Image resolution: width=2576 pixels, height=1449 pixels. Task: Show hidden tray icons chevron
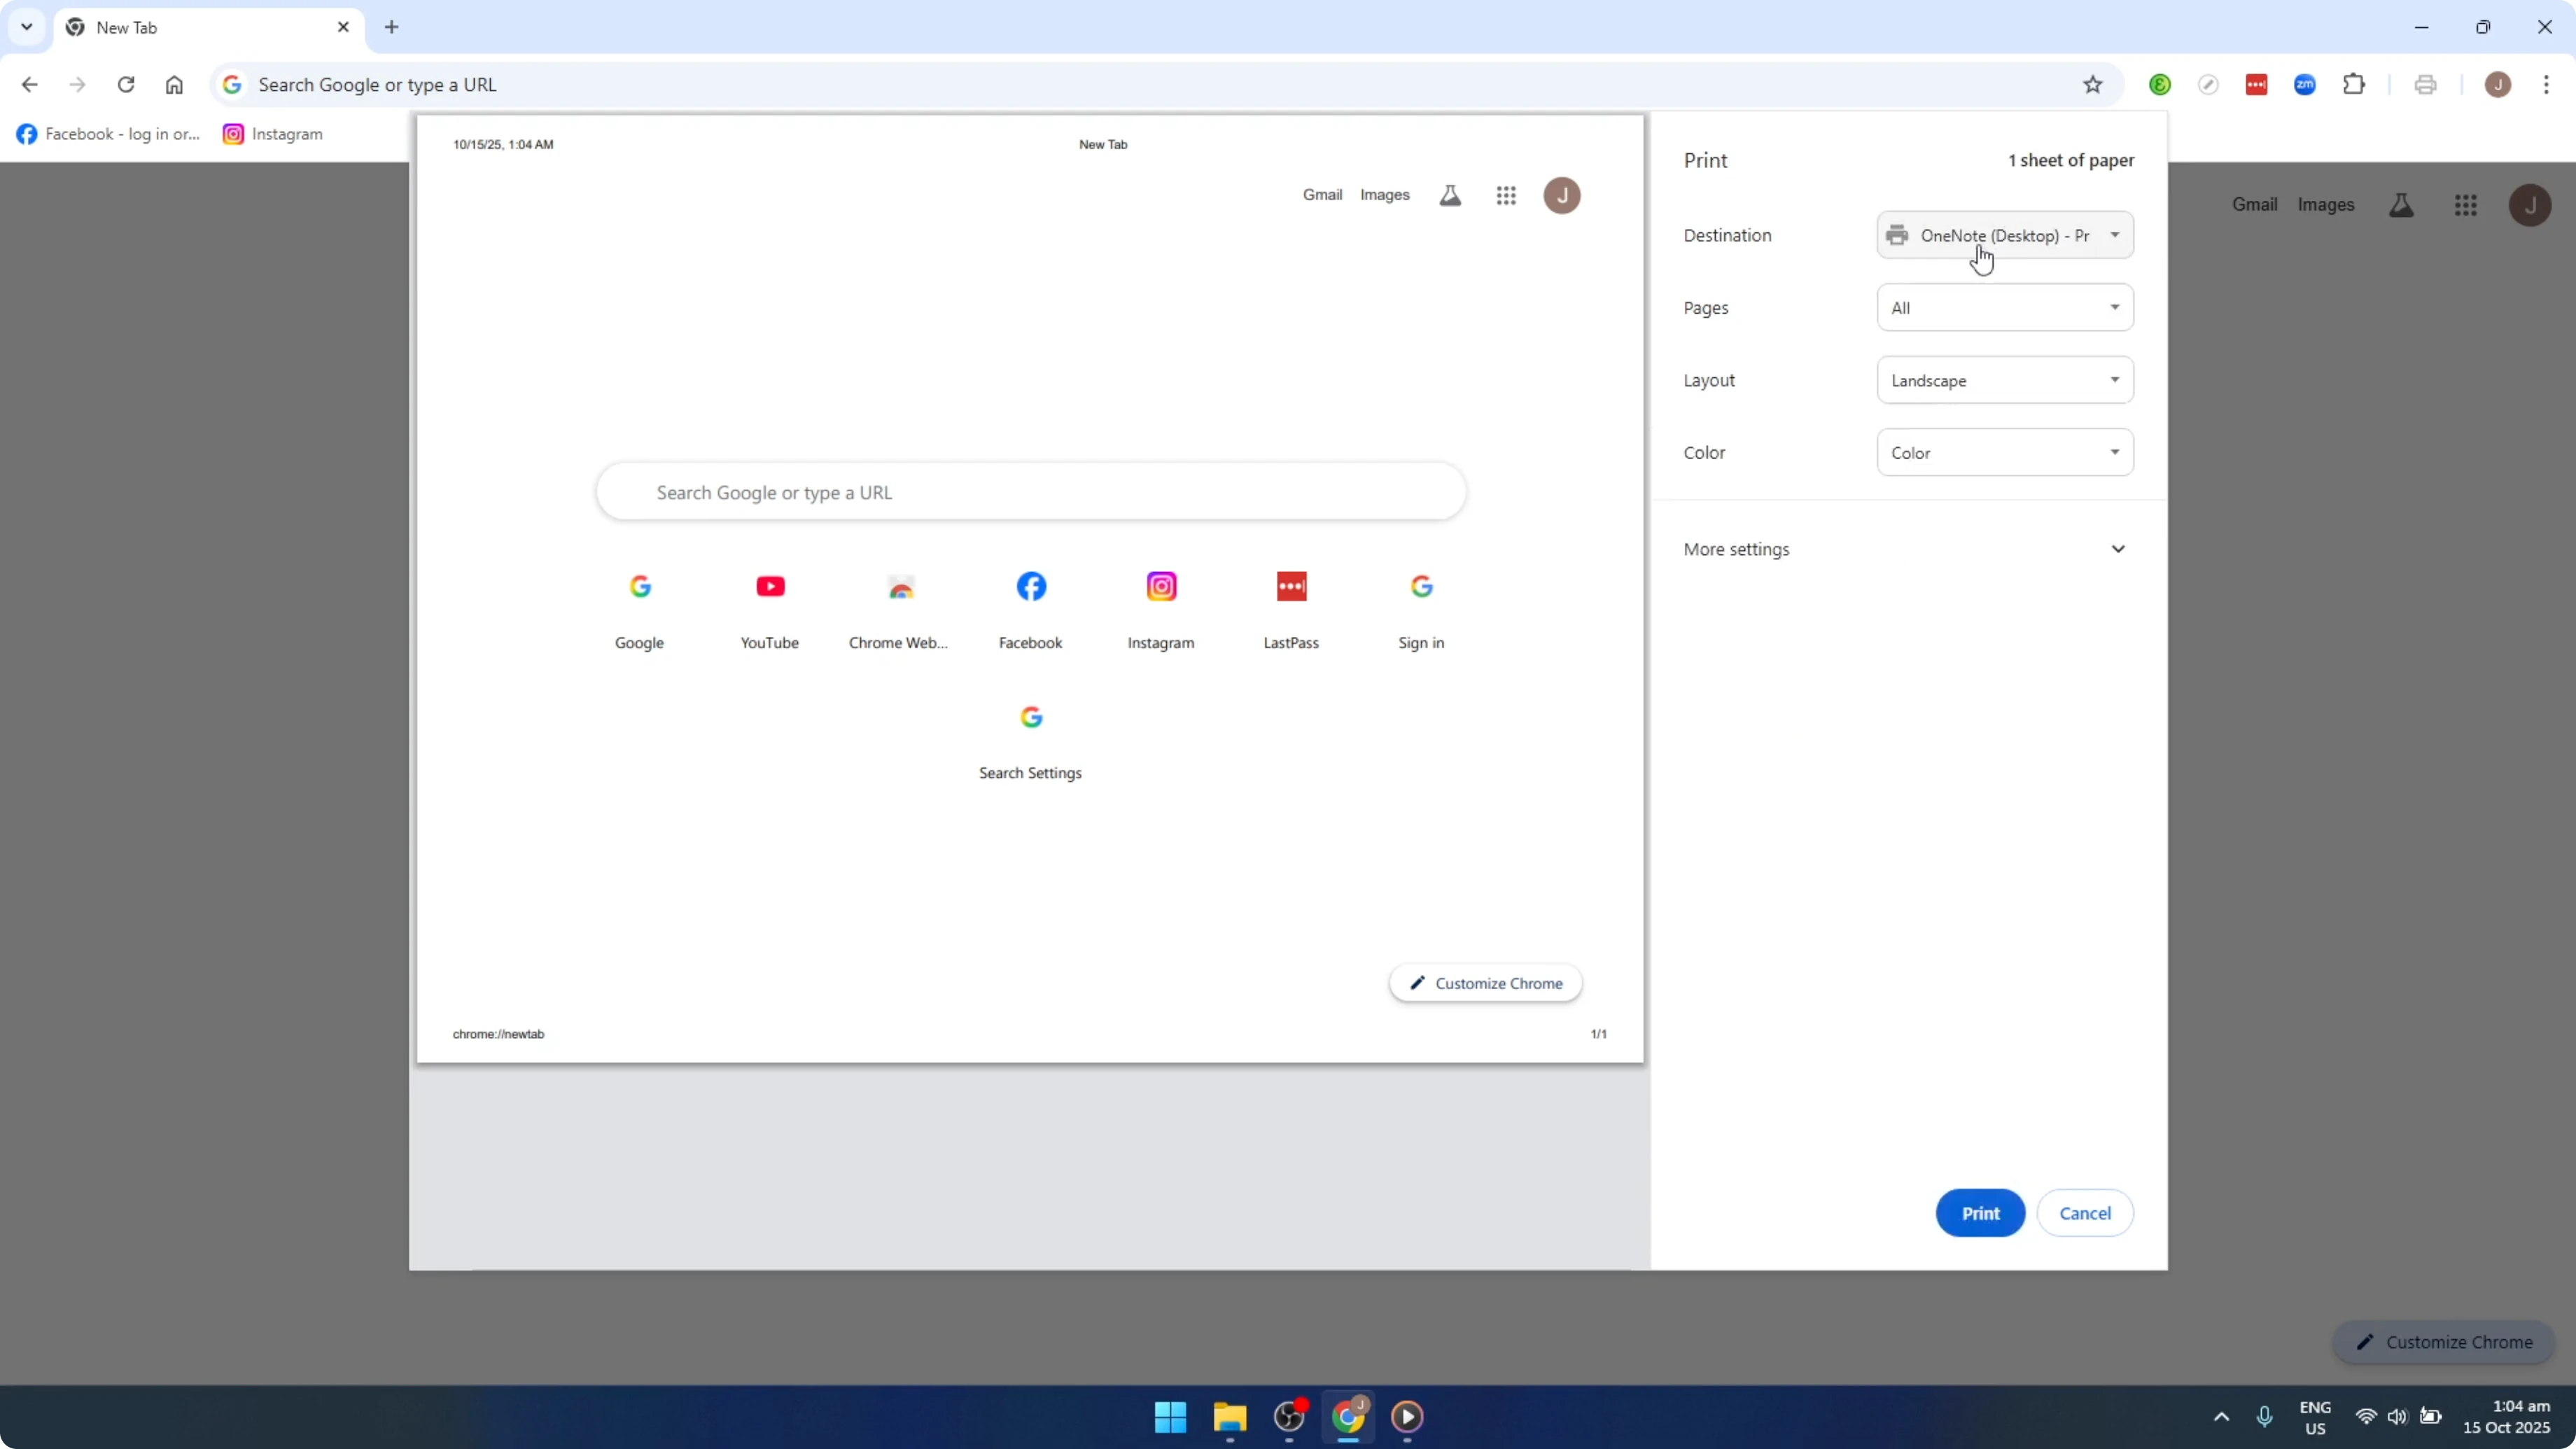pyautogui.click(x=2221, y=1417)
